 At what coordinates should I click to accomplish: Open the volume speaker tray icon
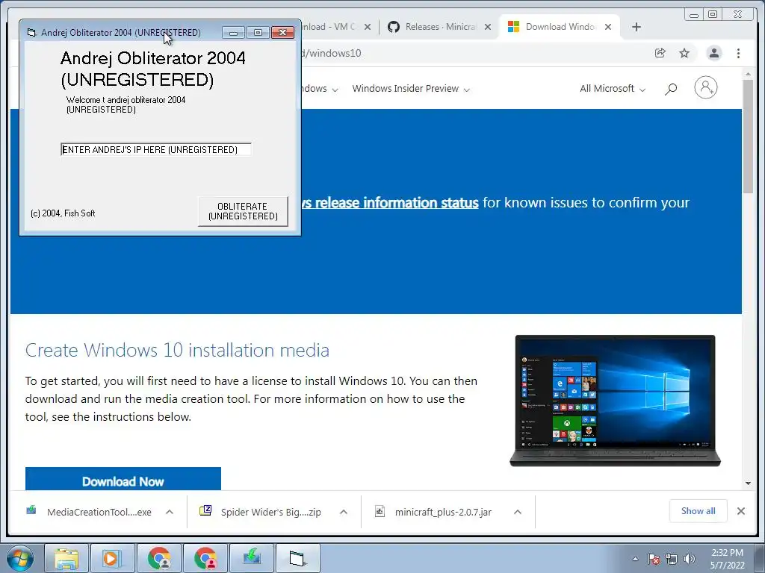pos(689,559)
